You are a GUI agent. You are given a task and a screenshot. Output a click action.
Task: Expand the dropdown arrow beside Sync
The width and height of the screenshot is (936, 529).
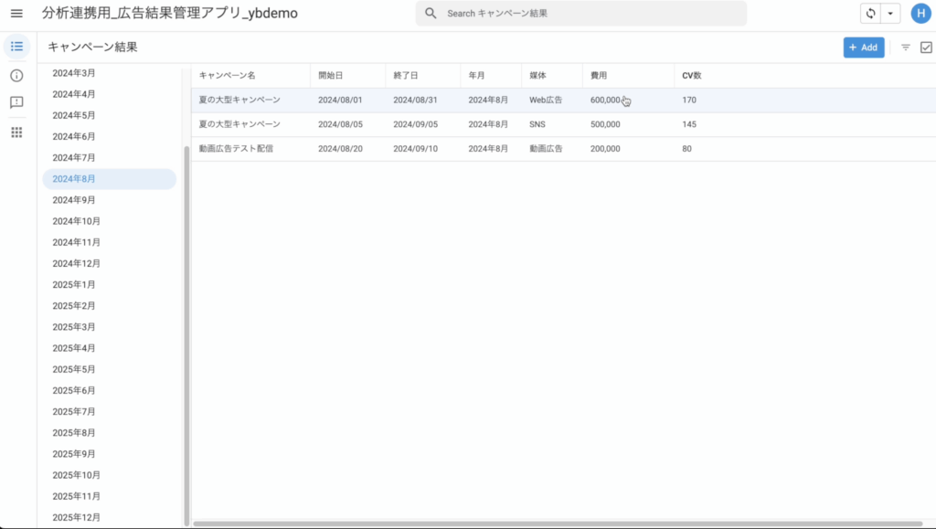pyautogui.click(x=890, y=14)
